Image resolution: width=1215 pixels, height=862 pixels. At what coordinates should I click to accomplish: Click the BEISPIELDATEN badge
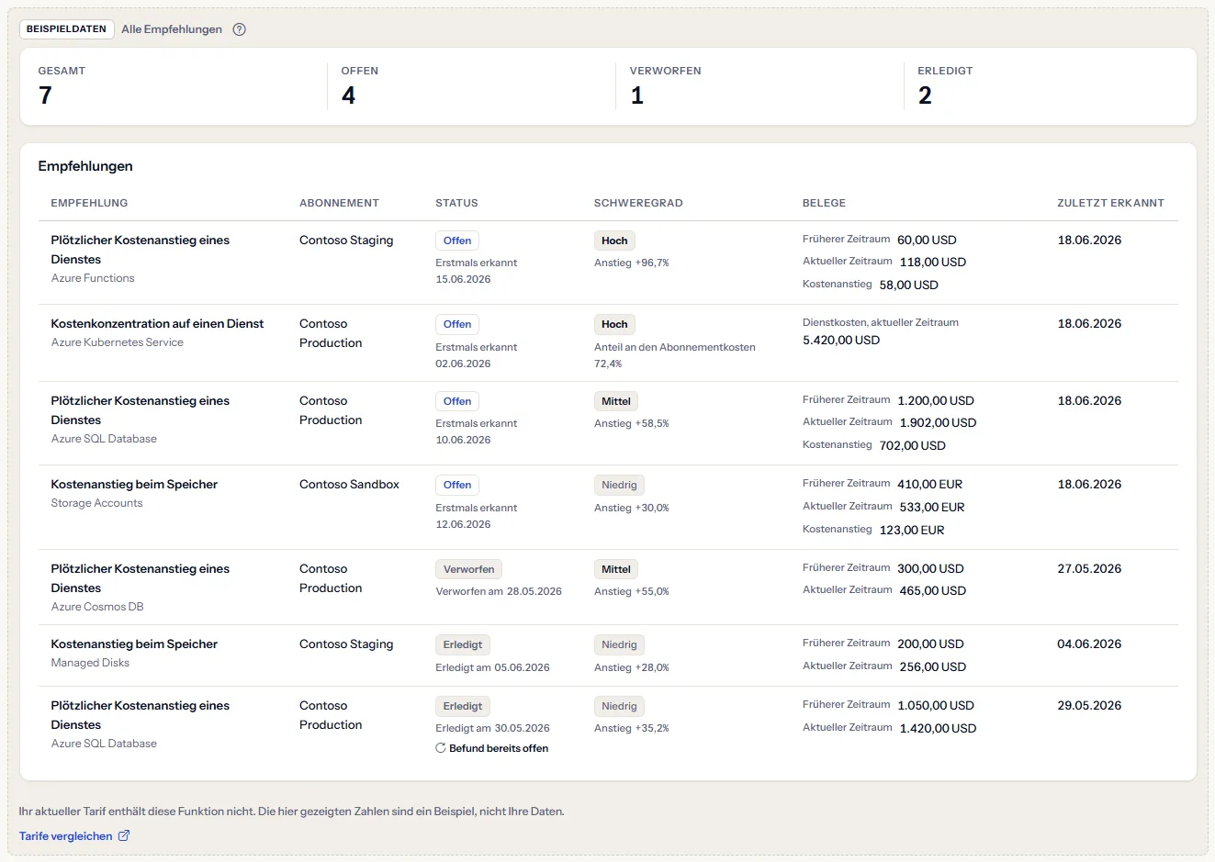[x=66, y=29]
